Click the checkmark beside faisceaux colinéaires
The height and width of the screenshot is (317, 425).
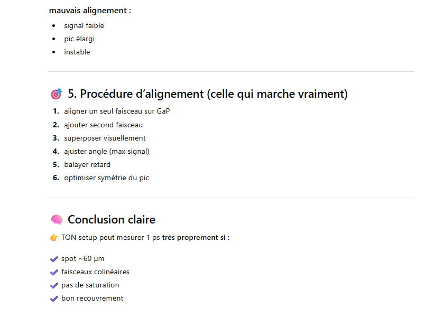[53, 272]
